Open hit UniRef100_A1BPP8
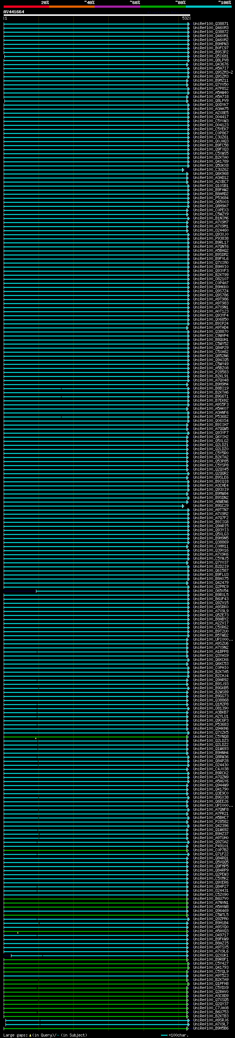The height and width of the screenshot is (1038, 235). 210,652
